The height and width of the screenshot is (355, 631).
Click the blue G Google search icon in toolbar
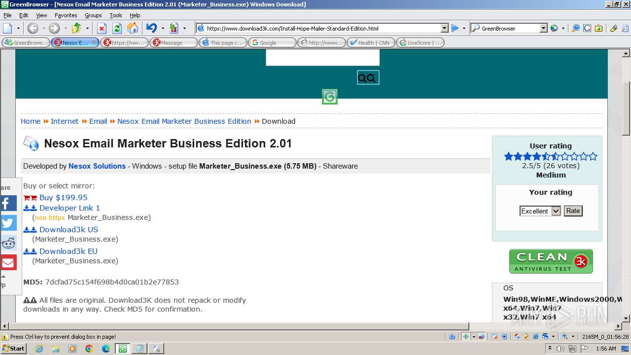click(587, 28)
